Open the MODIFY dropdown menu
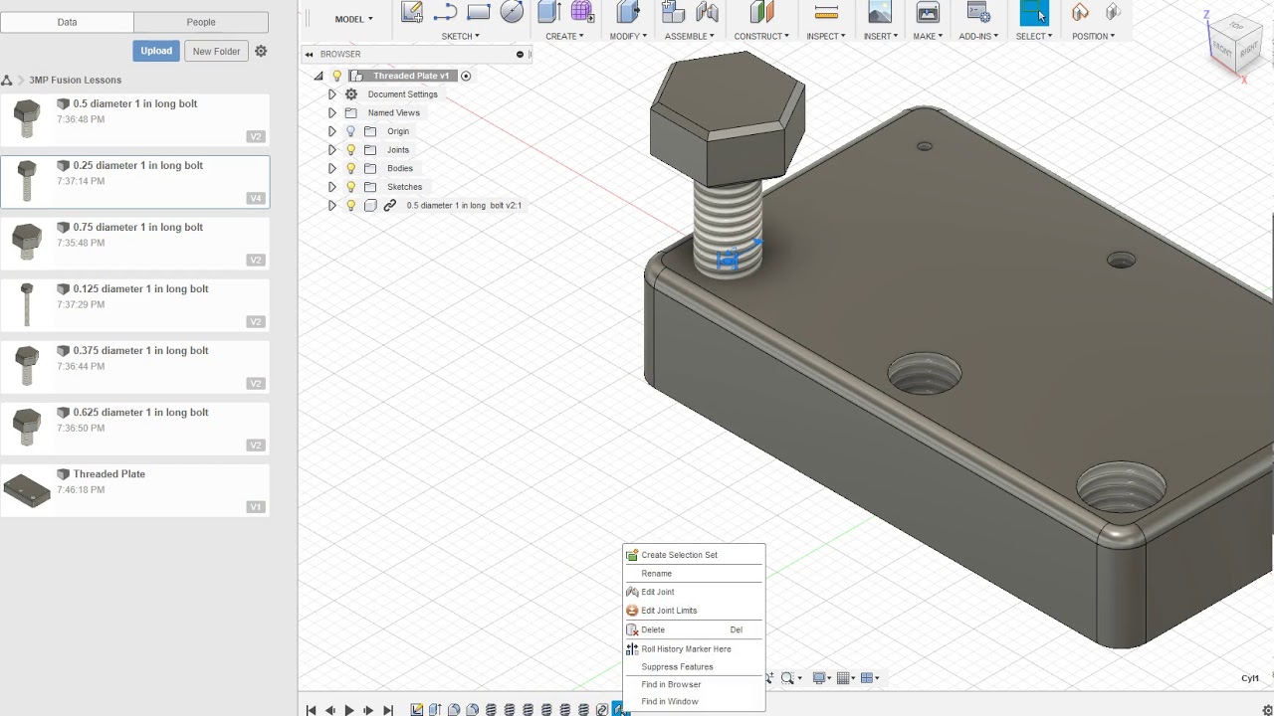 (x=628, y=36)
